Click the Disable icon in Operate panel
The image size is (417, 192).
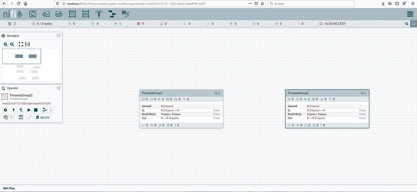pos(21,110)
